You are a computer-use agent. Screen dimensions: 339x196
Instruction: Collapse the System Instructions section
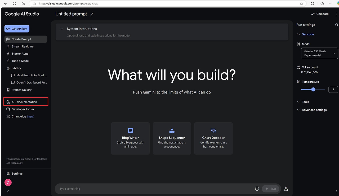tap(62, 29)
